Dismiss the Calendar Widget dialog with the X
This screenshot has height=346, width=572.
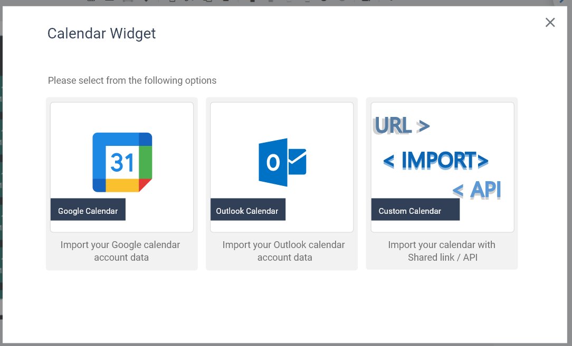coord(550,22)
